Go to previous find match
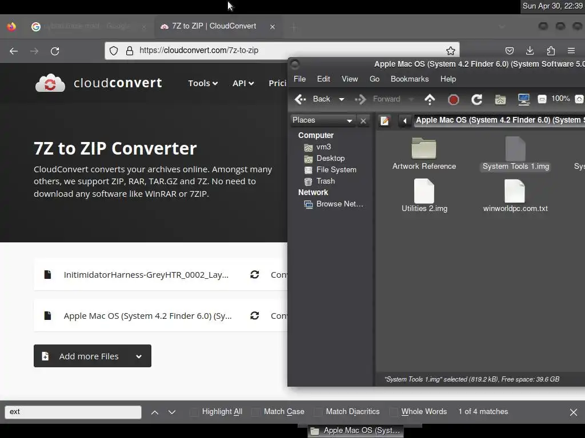 click(x=155, y=412)
